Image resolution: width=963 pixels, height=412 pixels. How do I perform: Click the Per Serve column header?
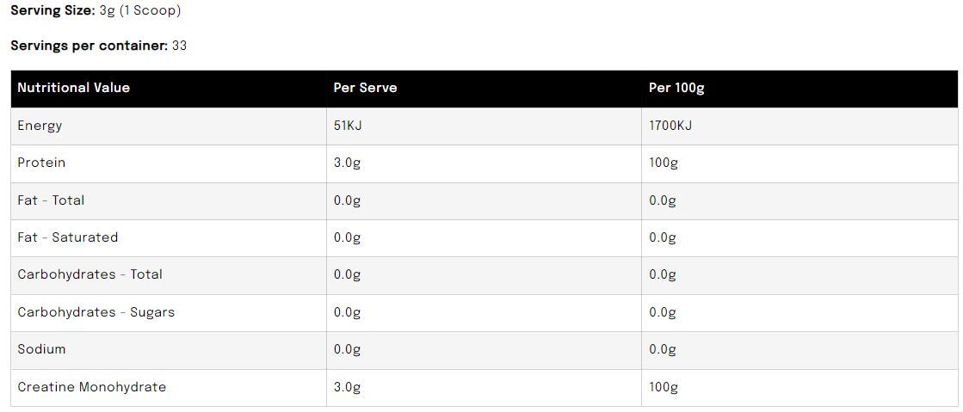(366, 88)
